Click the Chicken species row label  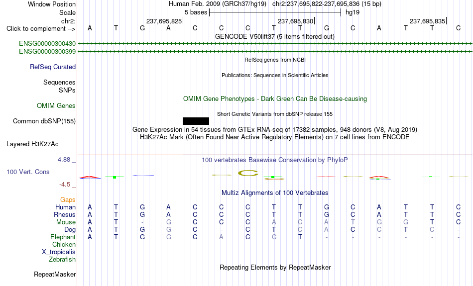64,244
